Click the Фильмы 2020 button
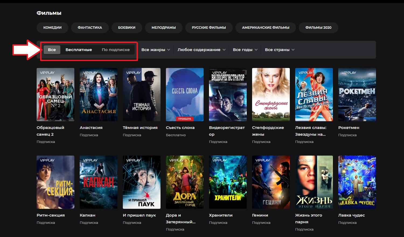 pos(318,28)
